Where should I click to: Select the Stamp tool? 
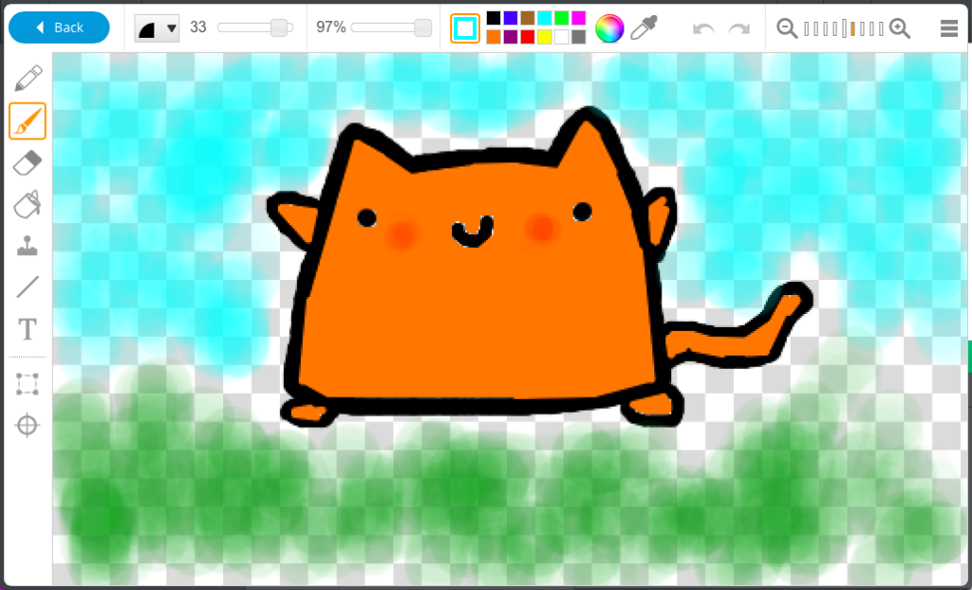[x=28, y=246]
